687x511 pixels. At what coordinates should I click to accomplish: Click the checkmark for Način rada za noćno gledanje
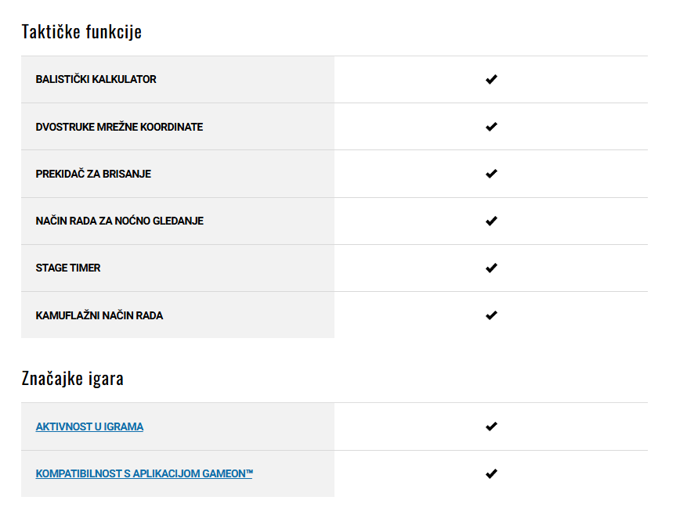(491, 221)
